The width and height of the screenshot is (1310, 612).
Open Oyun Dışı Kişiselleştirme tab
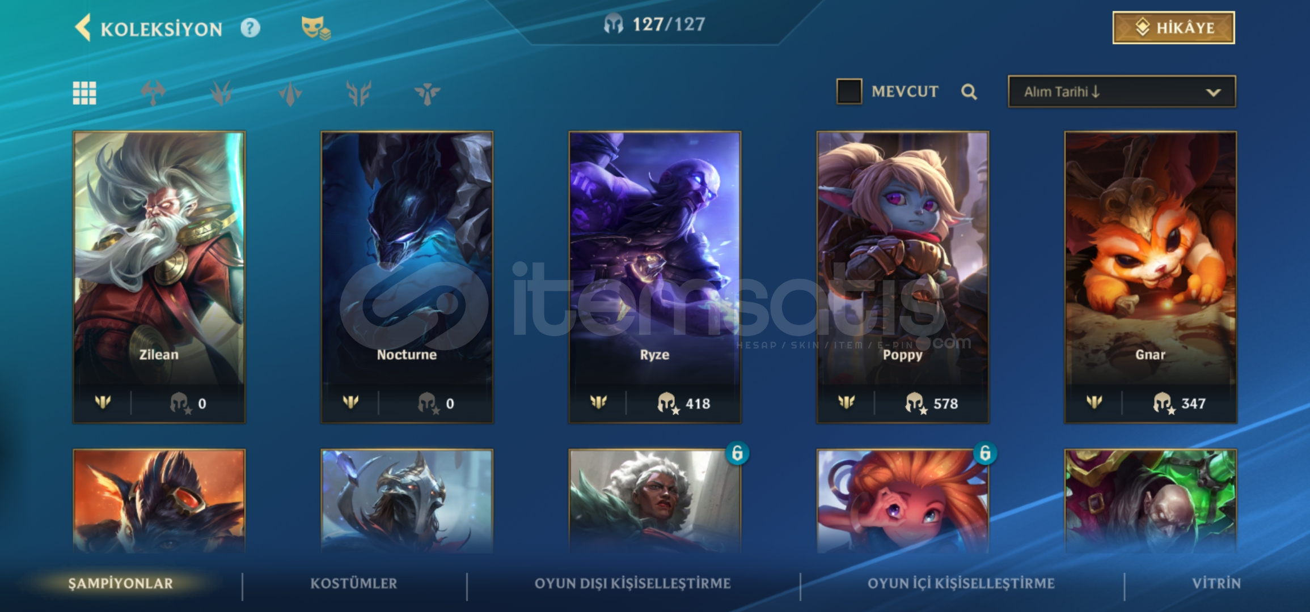(632, 584)
